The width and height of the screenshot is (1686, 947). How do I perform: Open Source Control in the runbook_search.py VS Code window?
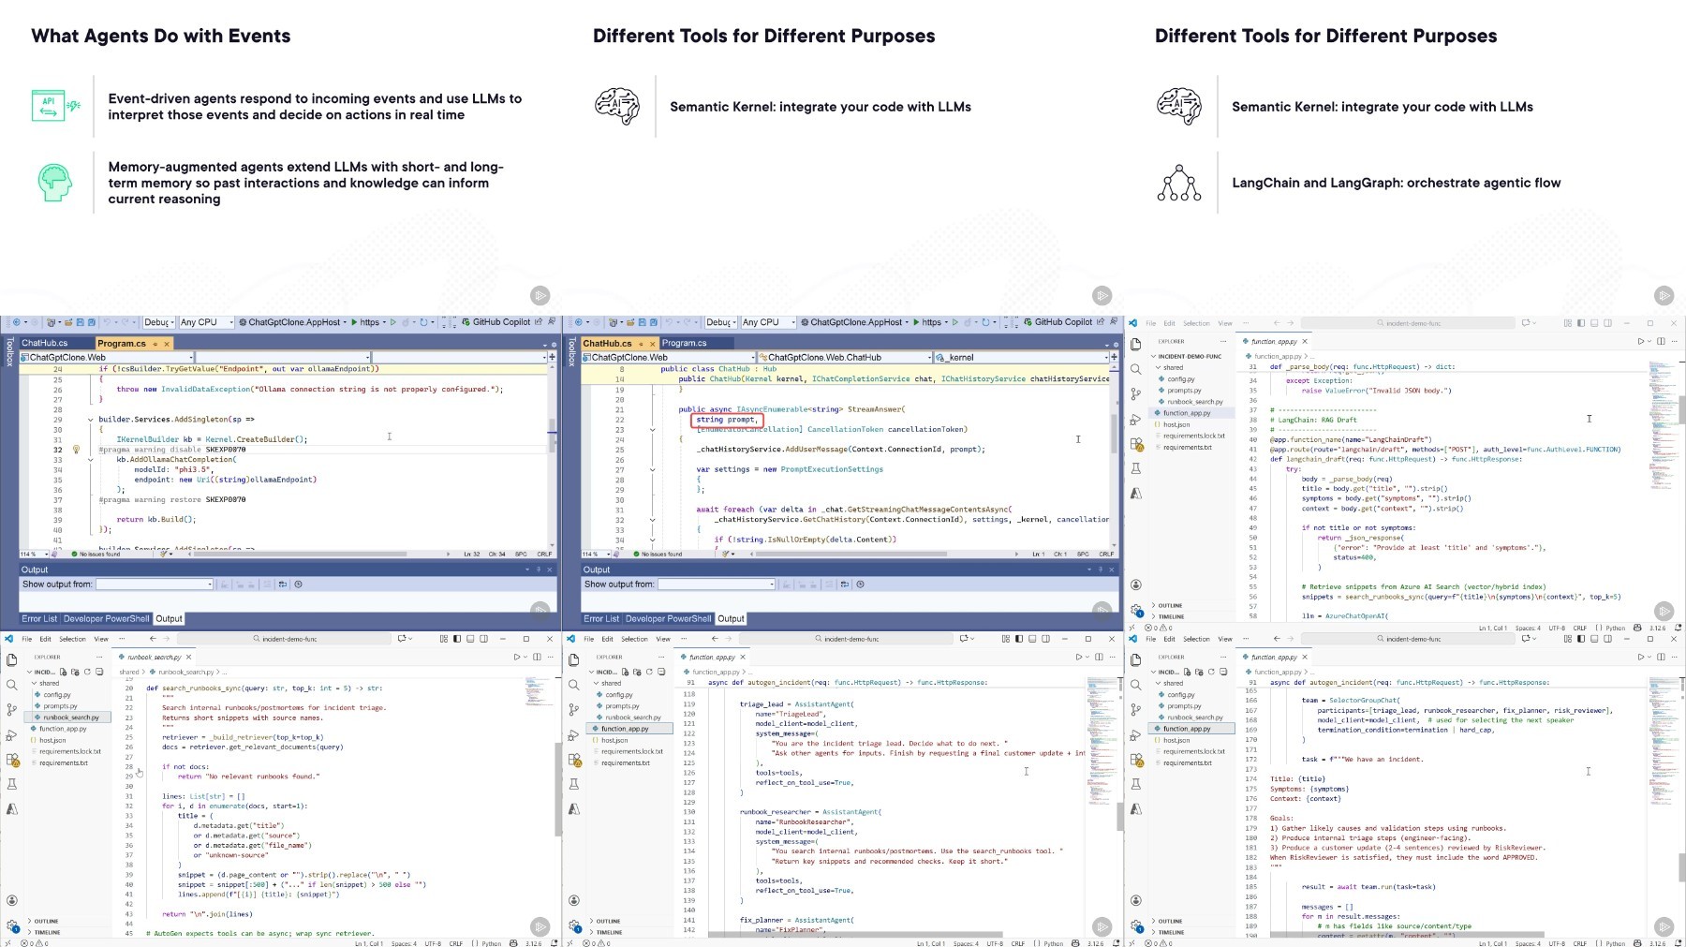(12, 710)
